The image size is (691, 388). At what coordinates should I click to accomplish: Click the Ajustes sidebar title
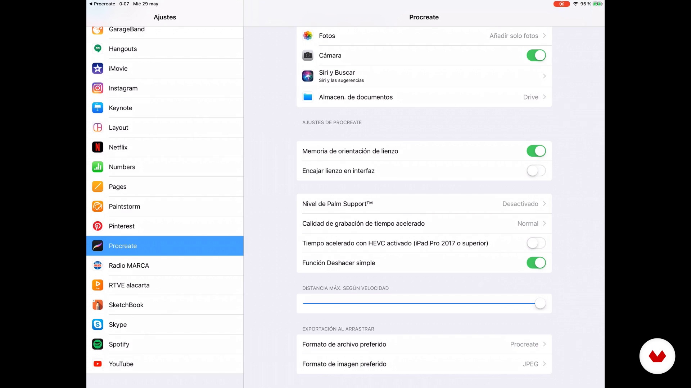pos(165,17)
